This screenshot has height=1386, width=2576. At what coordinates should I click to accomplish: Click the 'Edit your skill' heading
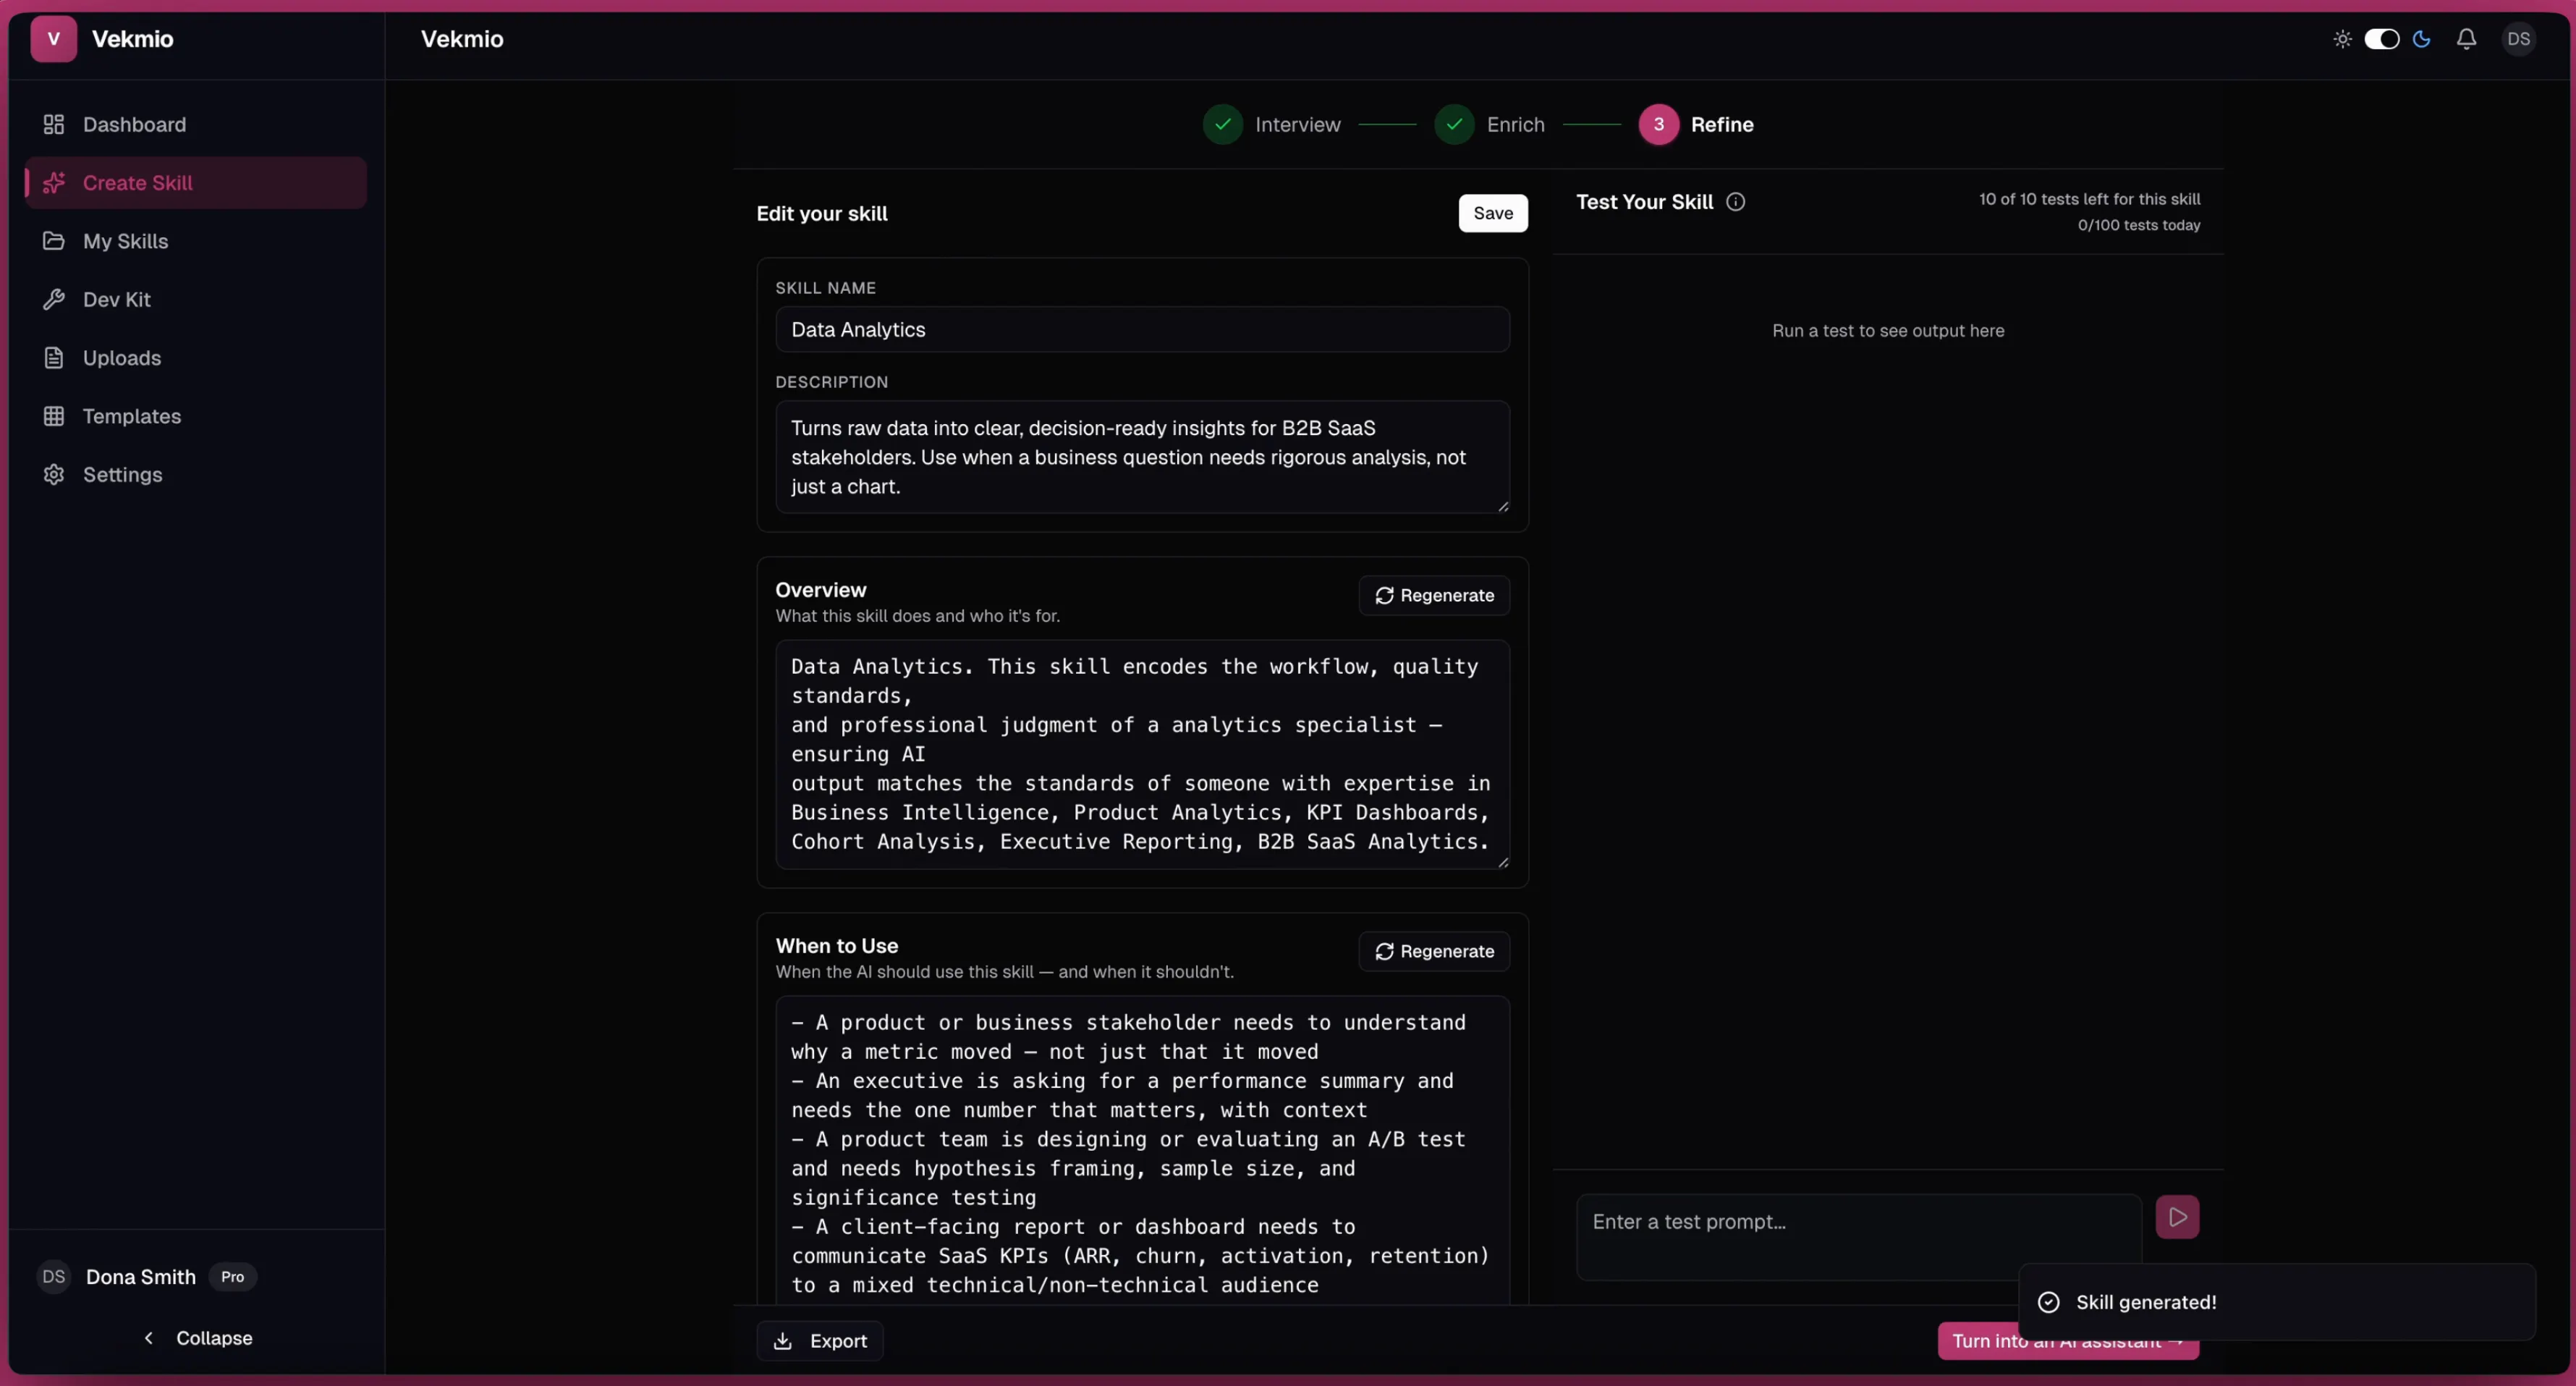coord(822,213)
